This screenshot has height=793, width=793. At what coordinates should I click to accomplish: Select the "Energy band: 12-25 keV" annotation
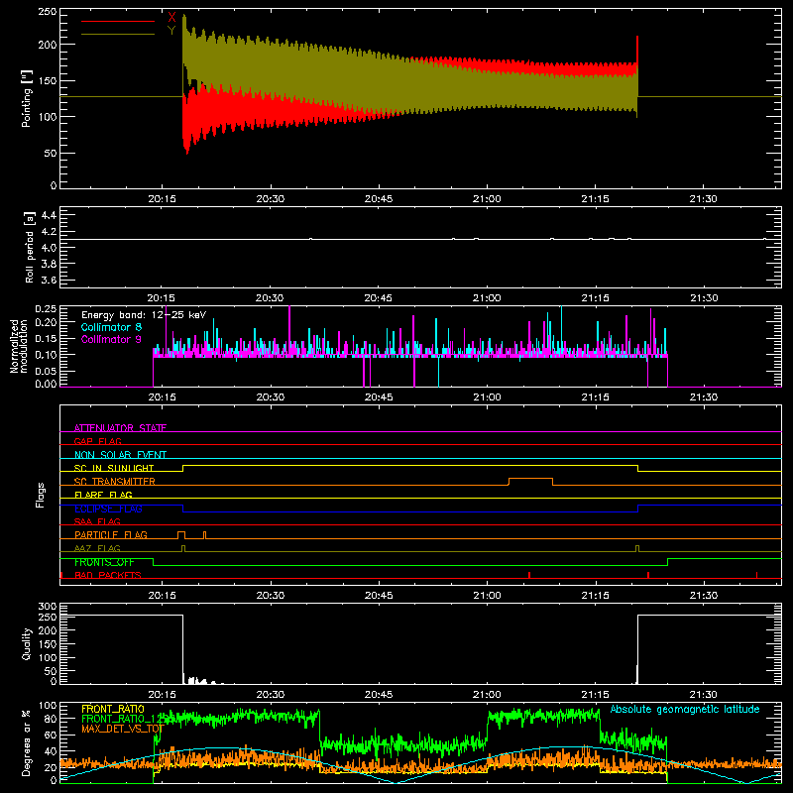144,315
